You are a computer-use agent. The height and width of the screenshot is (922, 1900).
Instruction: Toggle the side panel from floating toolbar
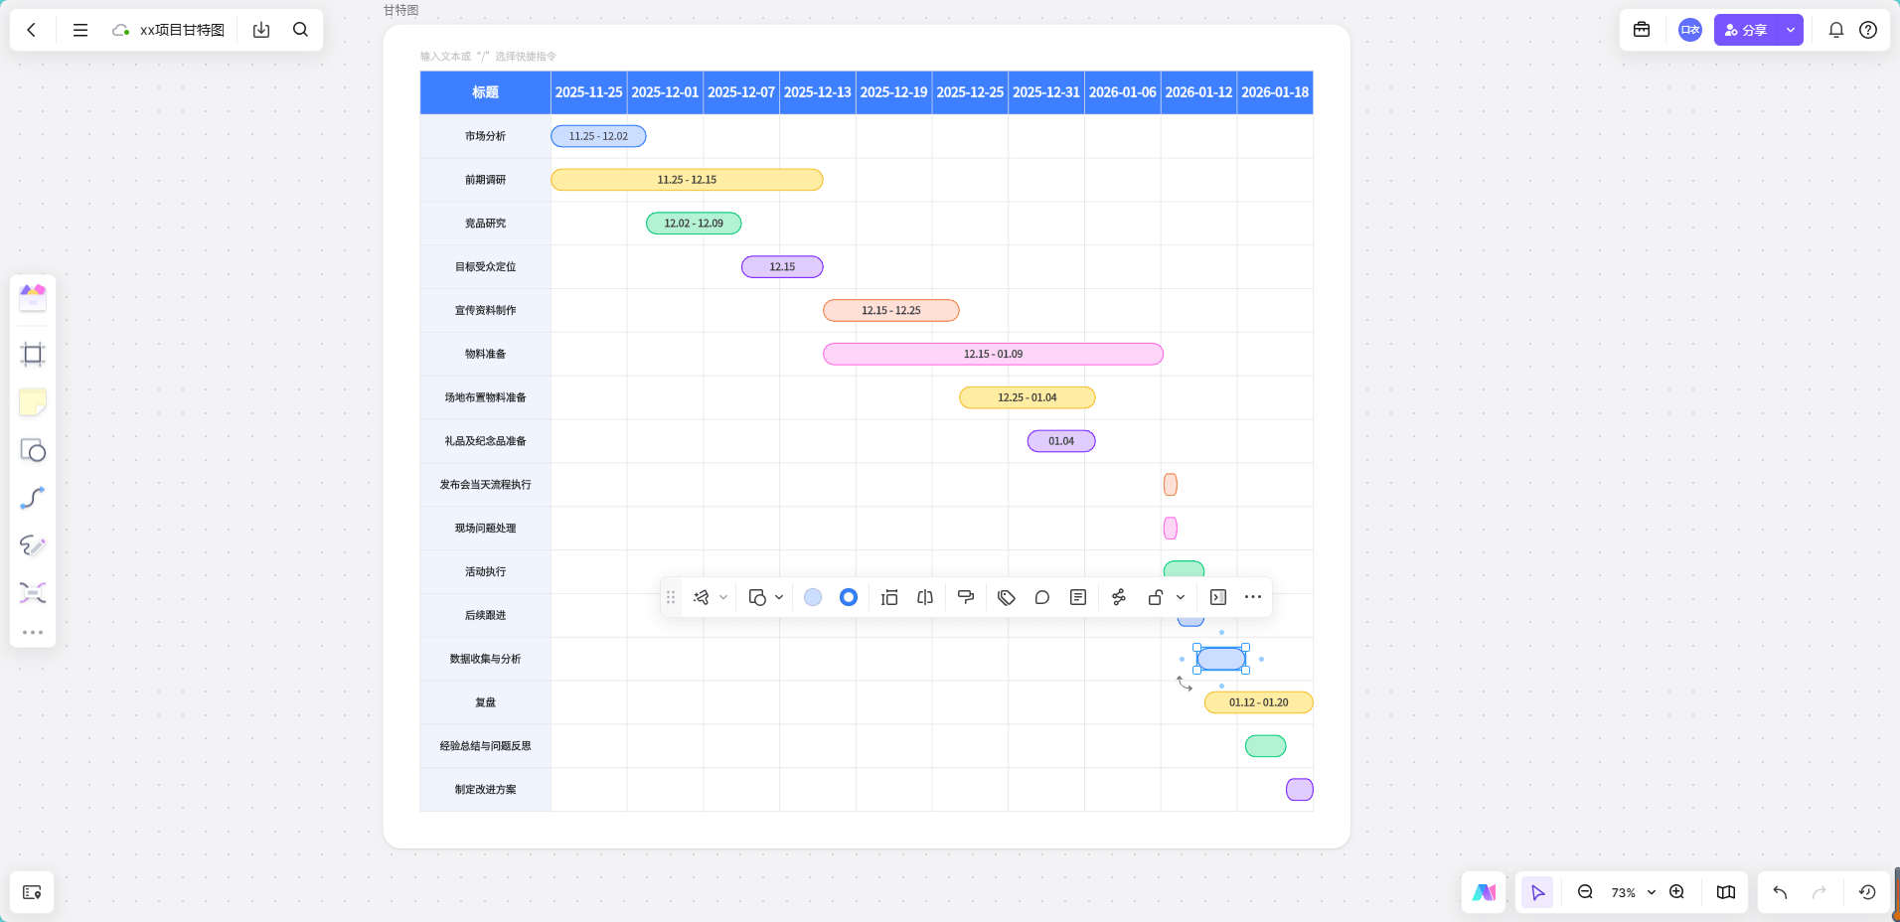(x=1218, y=597)
